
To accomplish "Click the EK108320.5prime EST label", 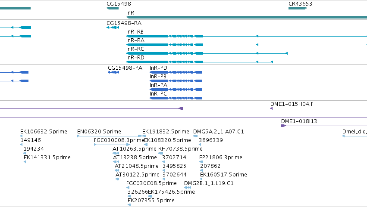I will [168, 140].
